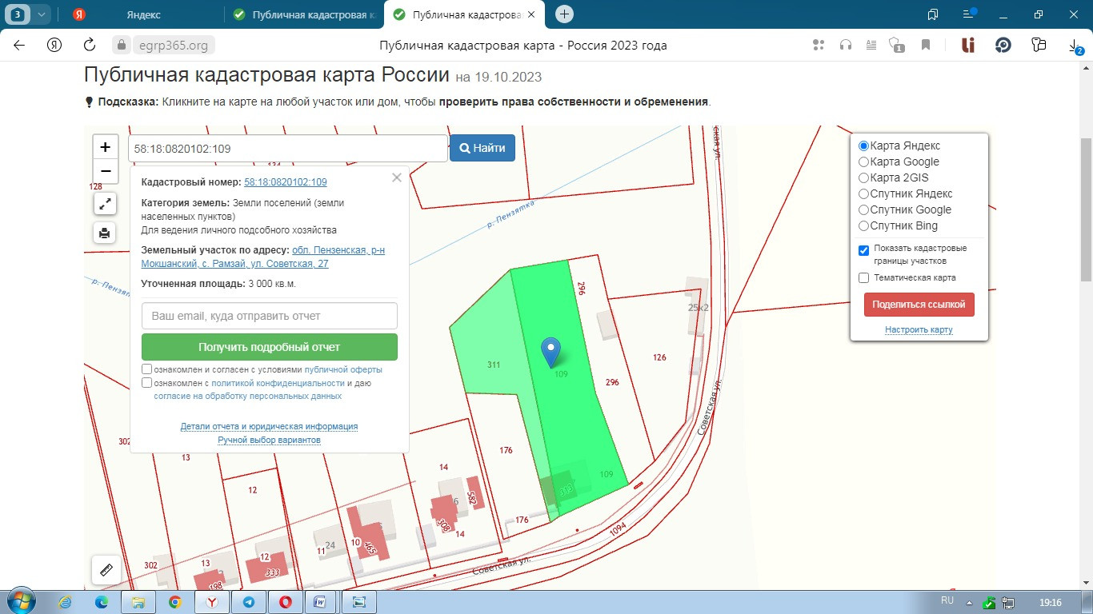Expand the browser tab group dropdown arrow

click(41, 14)
